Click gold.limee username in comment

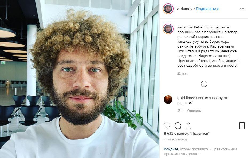[x=186, y=98]
